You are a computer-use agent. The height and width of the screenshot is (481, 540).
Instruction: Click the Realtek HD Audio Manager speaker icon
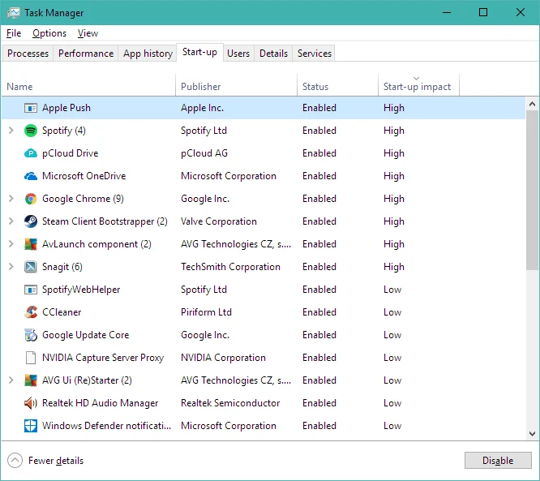(x=31, y=403)
